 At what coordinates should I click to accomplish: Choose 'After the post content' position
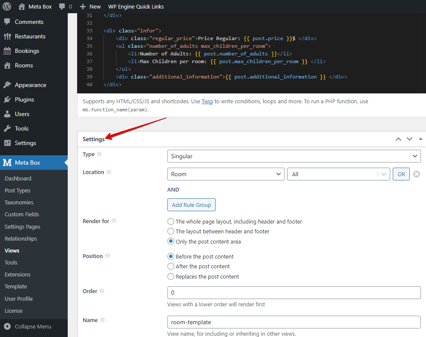[171, 266]
